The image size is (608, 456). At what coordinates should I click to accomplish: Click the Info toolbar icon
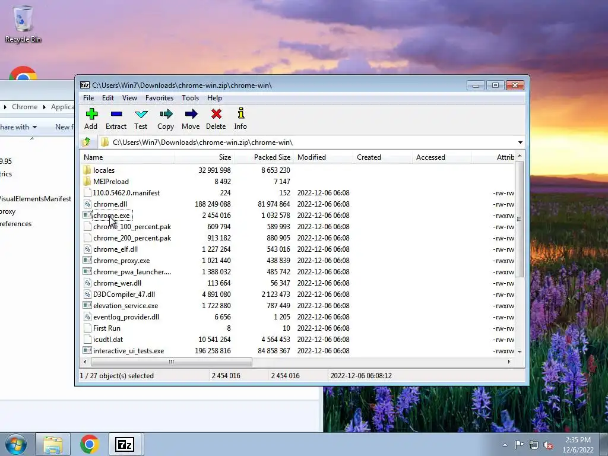241,113
